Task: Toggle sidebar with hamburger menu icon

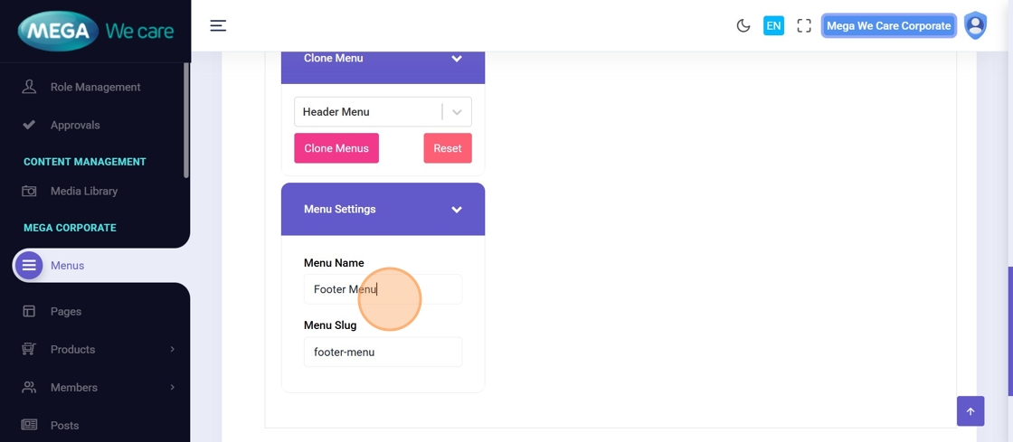Action: coord(218,26)
